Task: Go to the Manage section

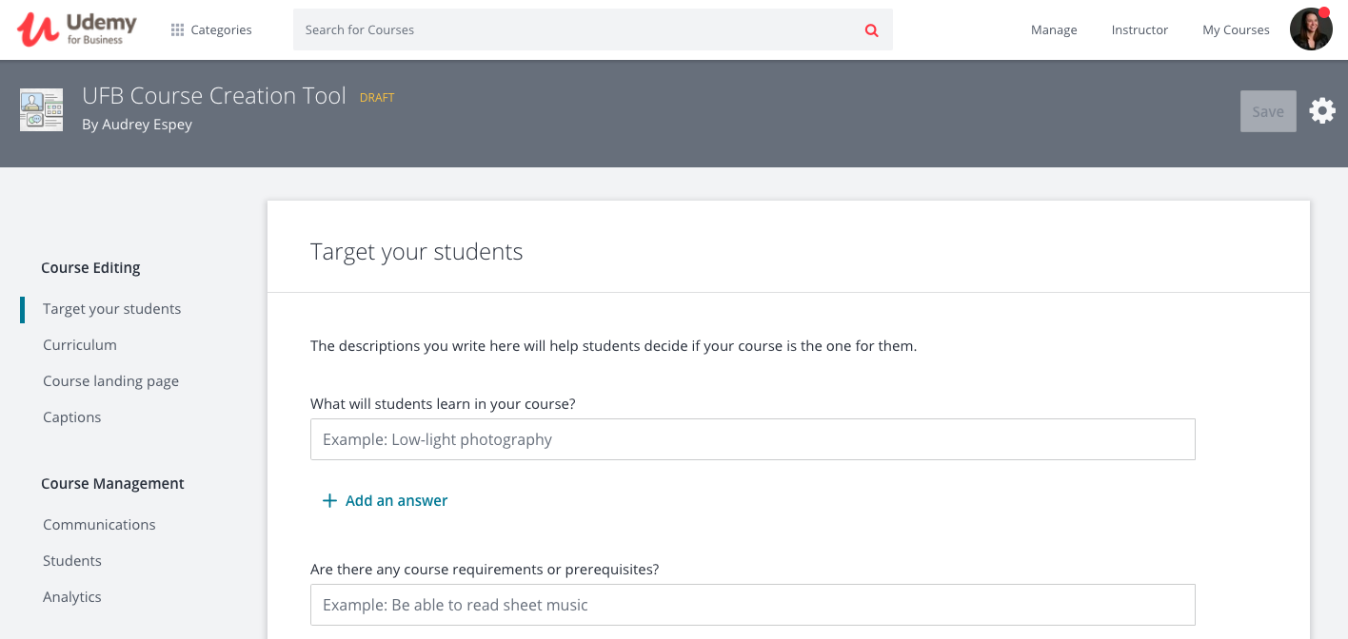Action: 1054,29
